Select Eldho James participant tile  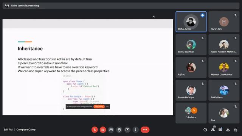(x=191, y=22)
